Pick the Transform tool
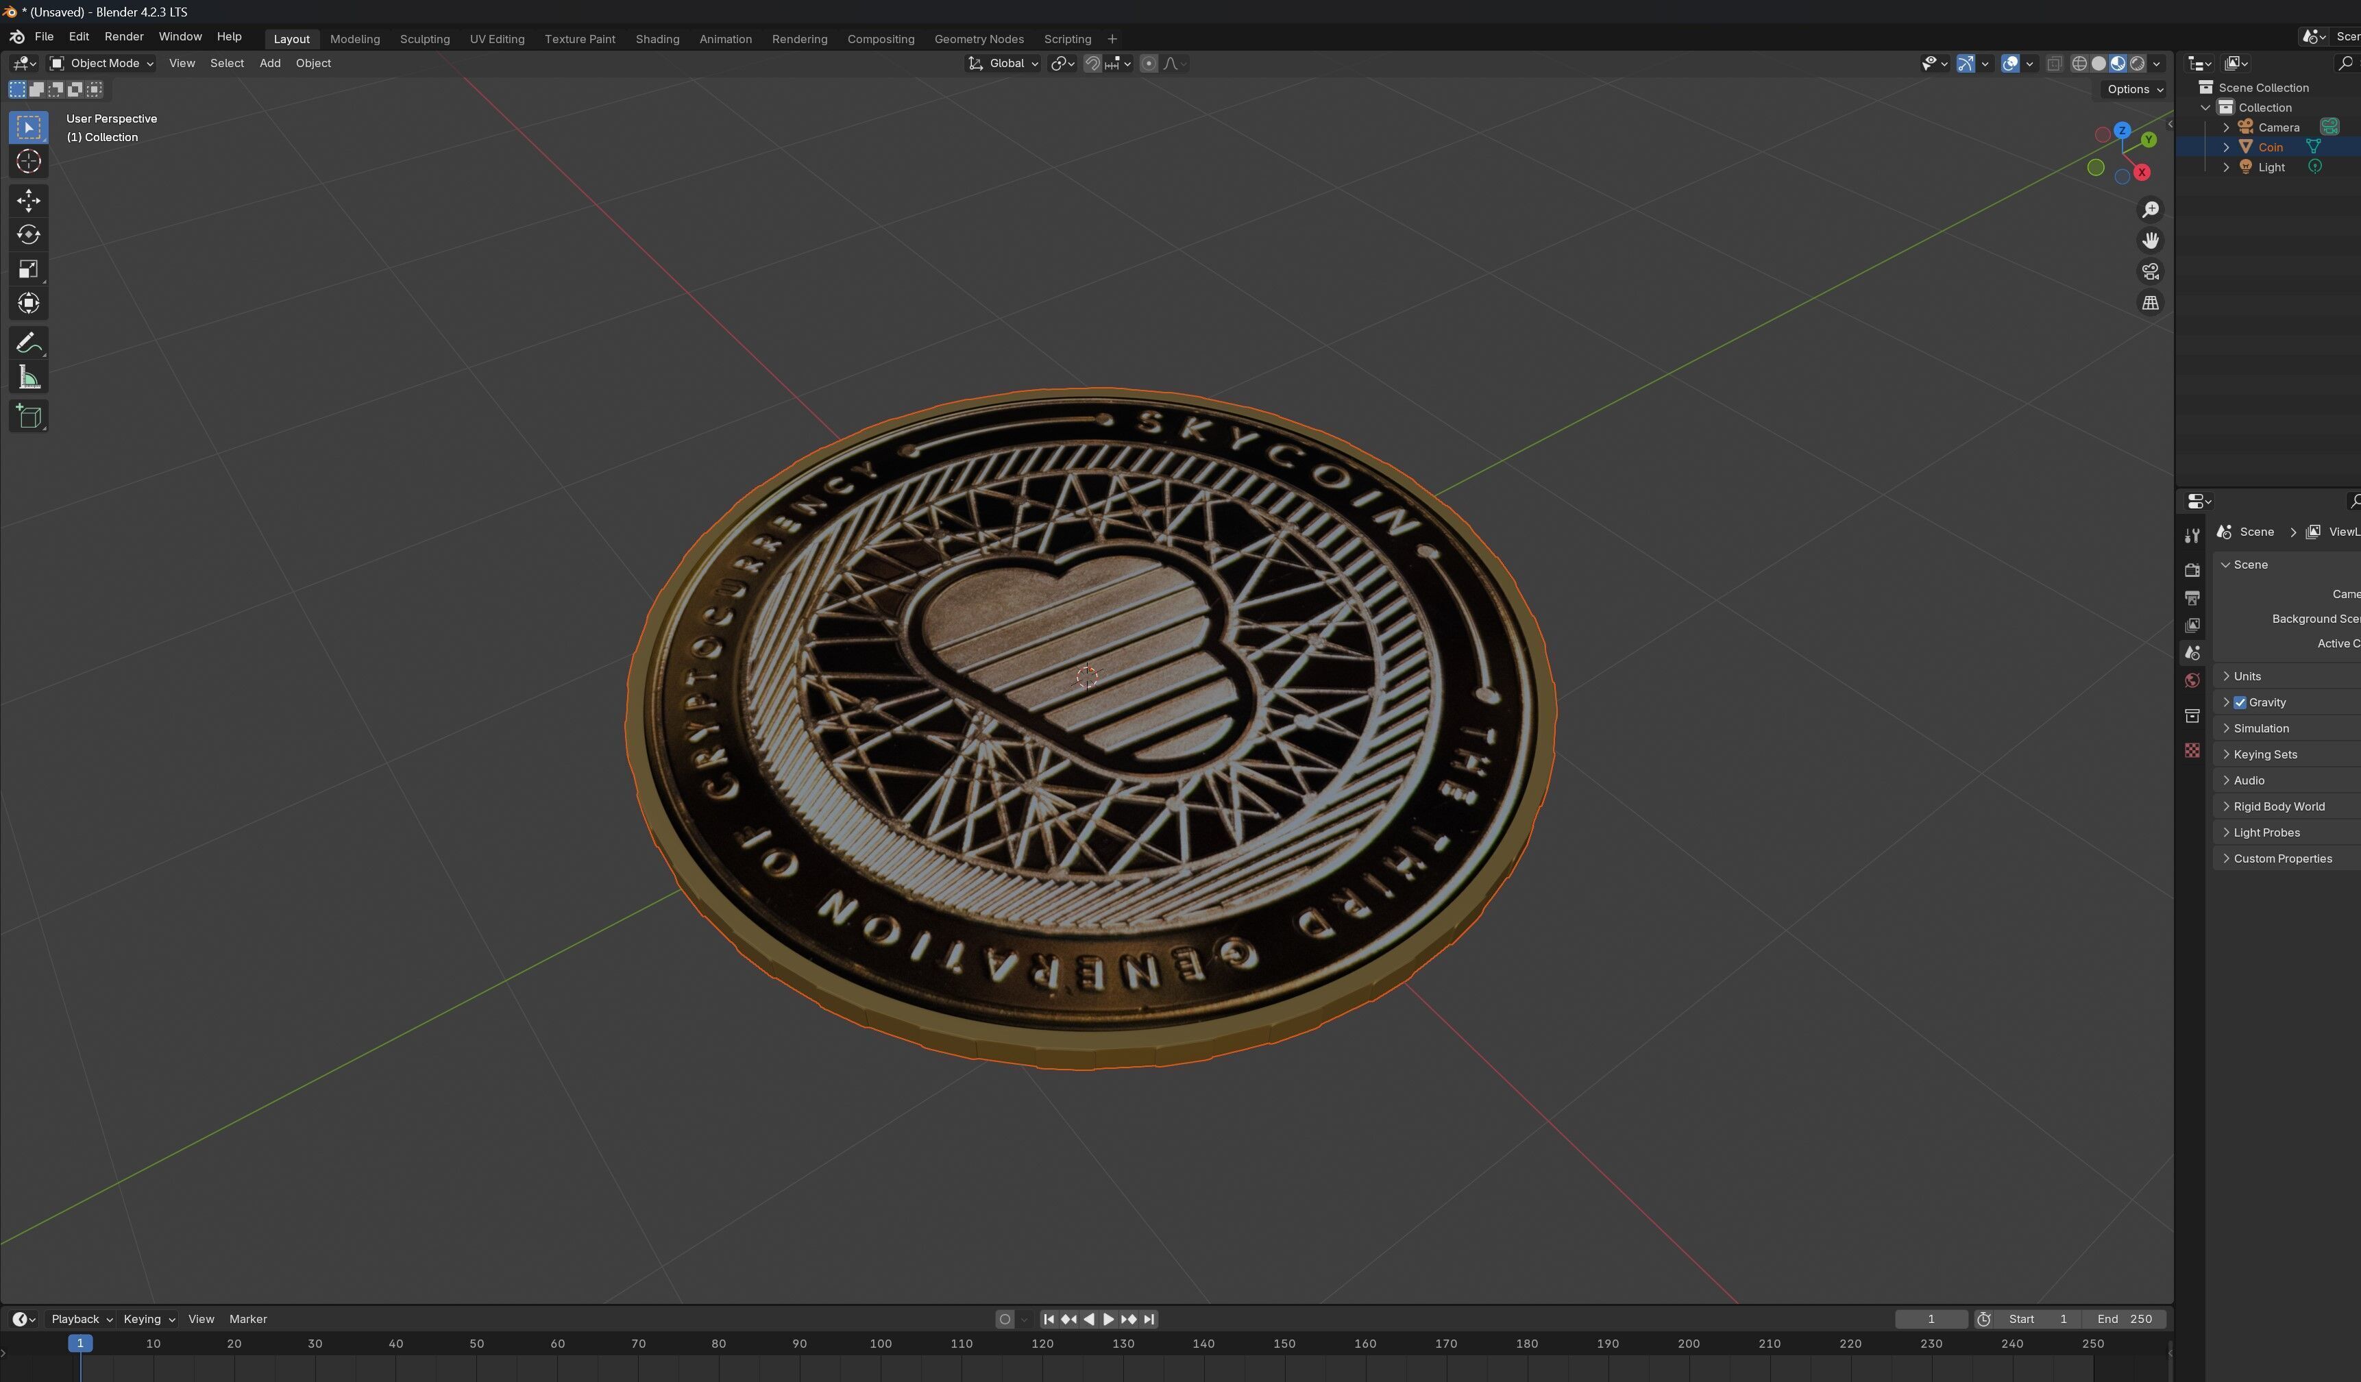Screen dimensions: 2361x1382 [x=28, y=303]
